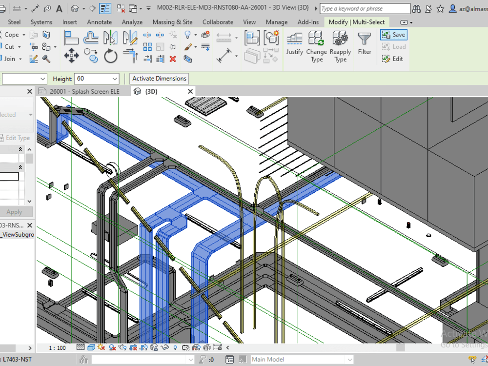This screenshot has height=366, width=488.
Task: Activate Mirror - Draw Axis tool
Action: [x=130, y=38]
